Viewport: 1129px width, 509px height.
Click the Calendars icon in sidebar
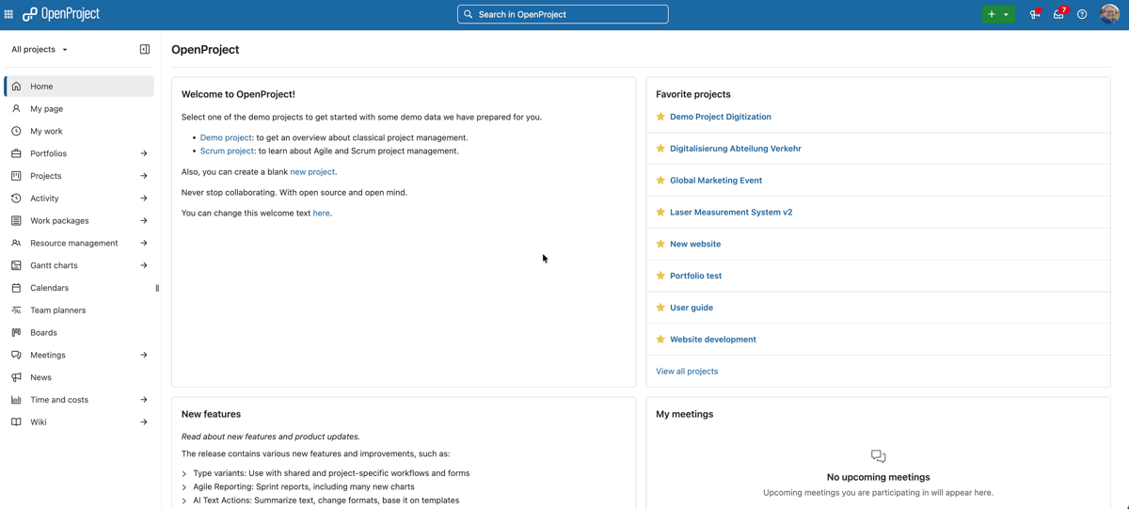16,288
